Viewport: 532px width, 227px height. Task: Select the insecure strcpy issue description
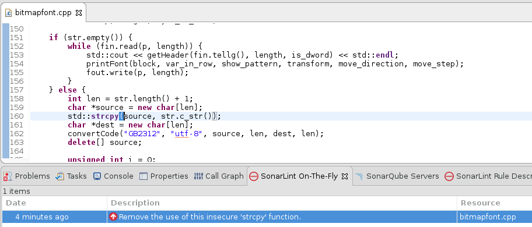(x=210, y=217)
